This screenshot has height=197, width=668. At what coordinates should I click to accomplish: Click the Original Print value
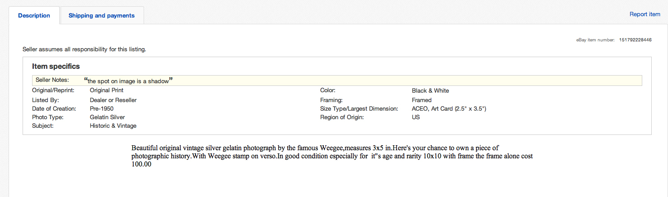(107, 91)
